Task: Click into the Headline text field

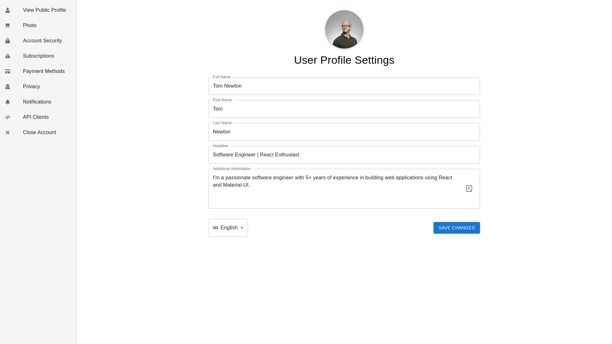Action: point(344,155)
